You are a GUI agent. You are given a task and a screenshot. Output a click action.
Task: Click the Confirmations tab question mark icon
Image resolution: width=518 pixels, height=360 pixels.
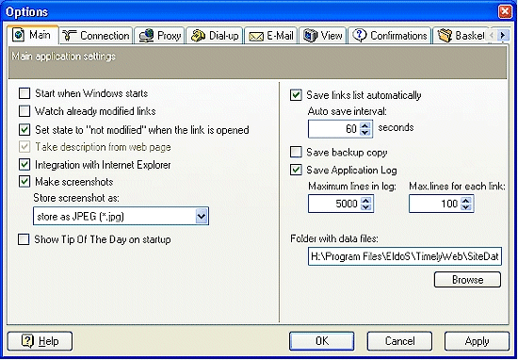click(x=360, y=35)
